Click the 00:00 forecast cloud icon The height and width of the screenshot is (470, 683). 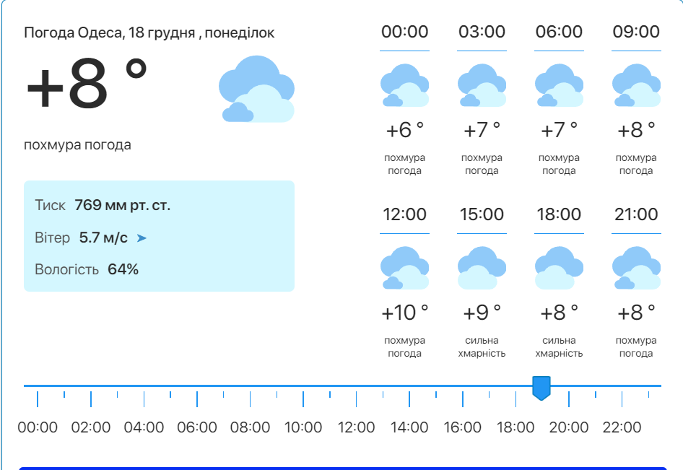point(404,85)
